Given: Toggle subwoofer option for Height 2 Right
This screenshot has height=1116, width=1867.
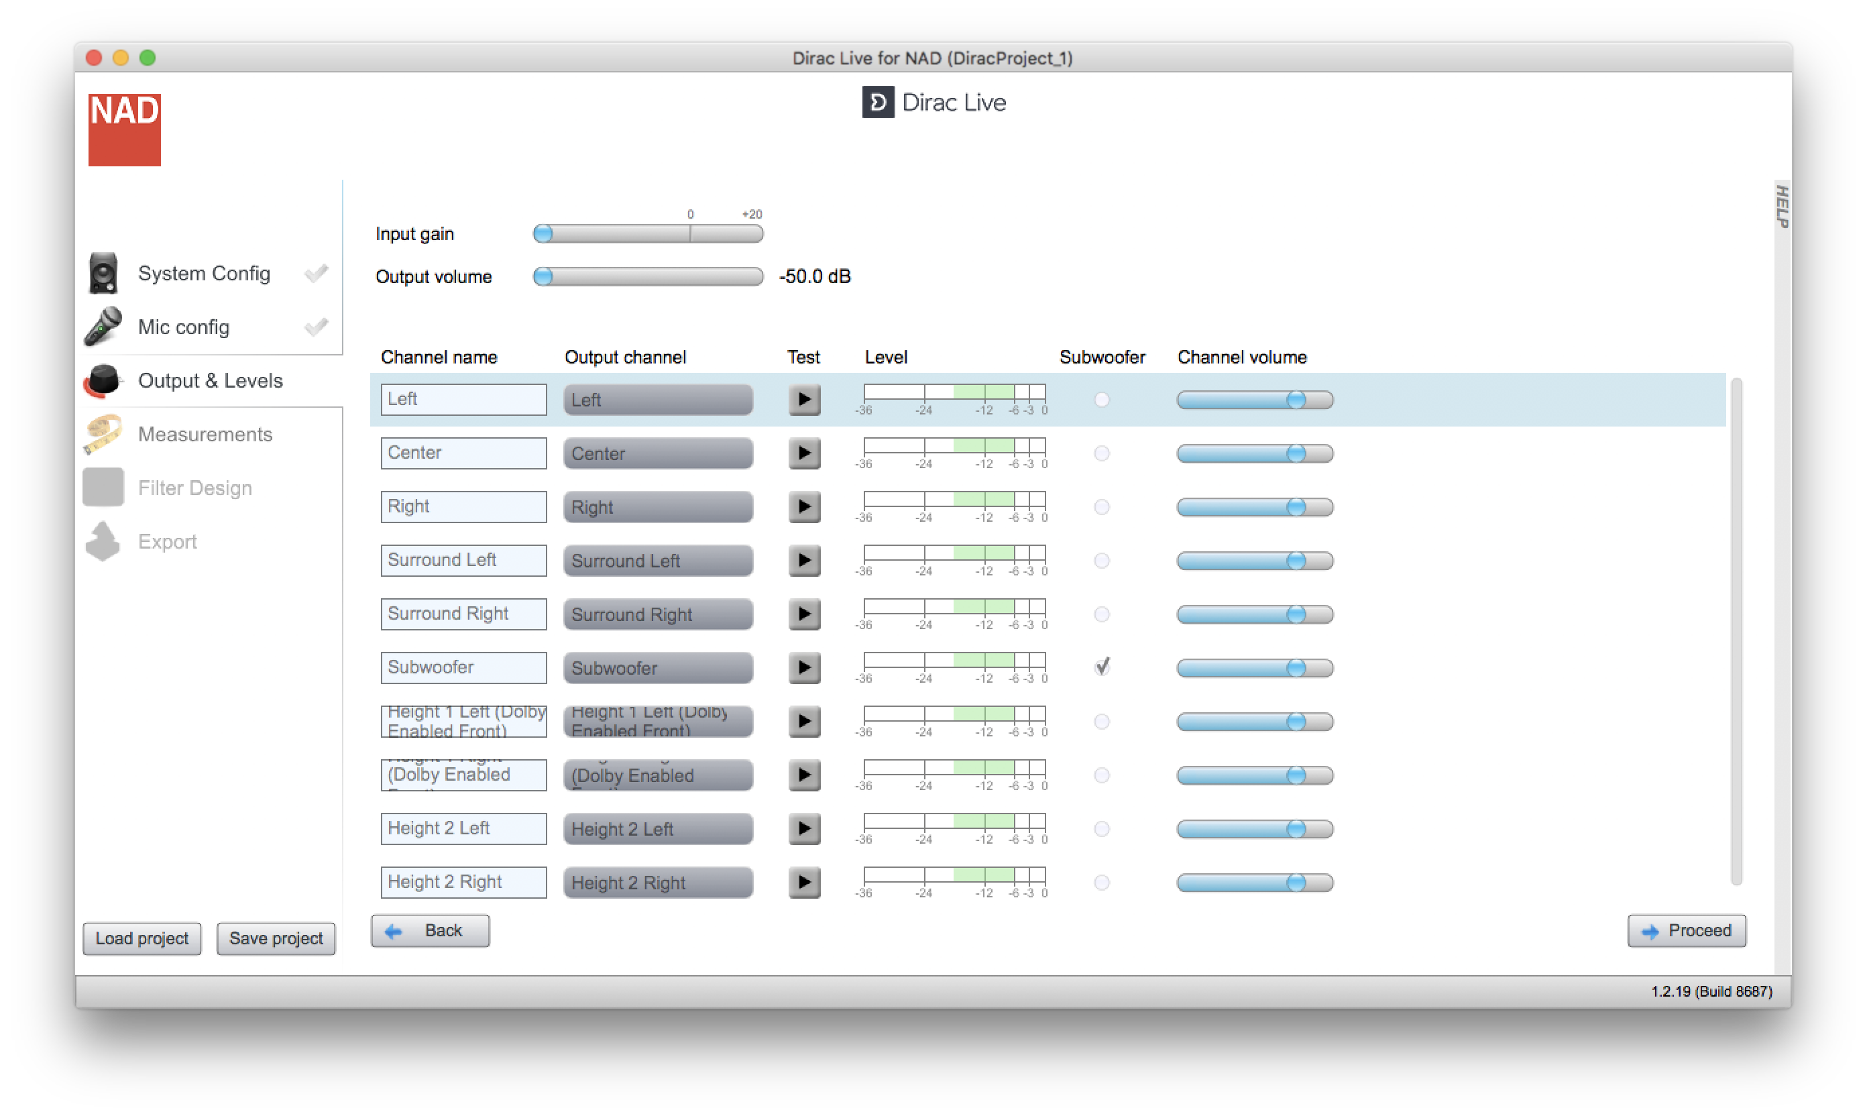Looking at the screenshot, I should tap(1102, 882).
